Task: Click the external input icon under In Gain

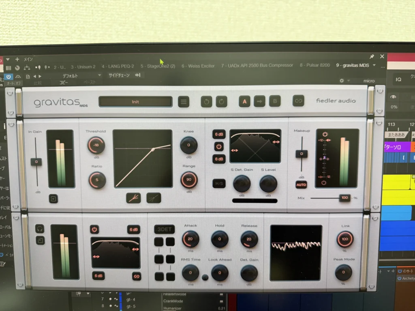Action: (53, 198)
